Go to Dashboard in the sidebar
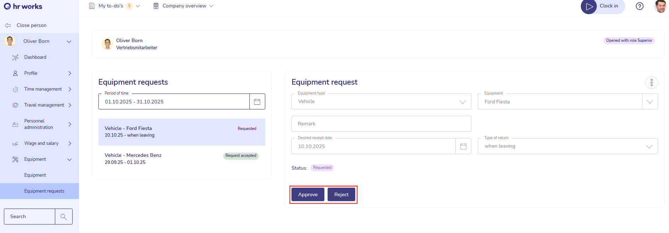 click(x=35, y=57)
